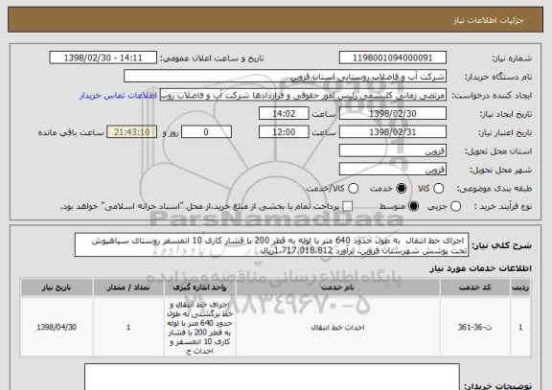
Task: Click the need date cell 1398/04/30
Action: [x=57, y=328]
